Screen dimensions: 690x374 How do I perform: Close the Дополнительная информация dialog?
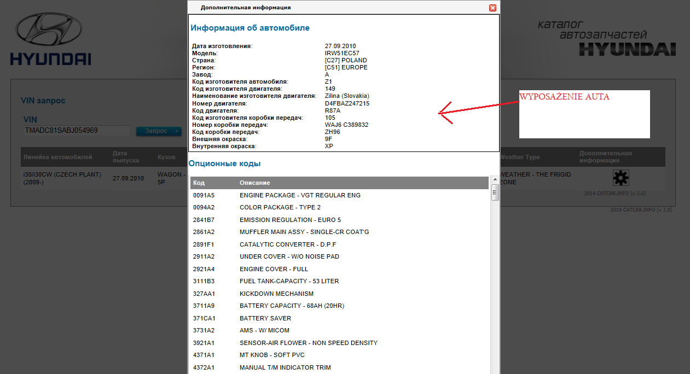coord(492,8)
